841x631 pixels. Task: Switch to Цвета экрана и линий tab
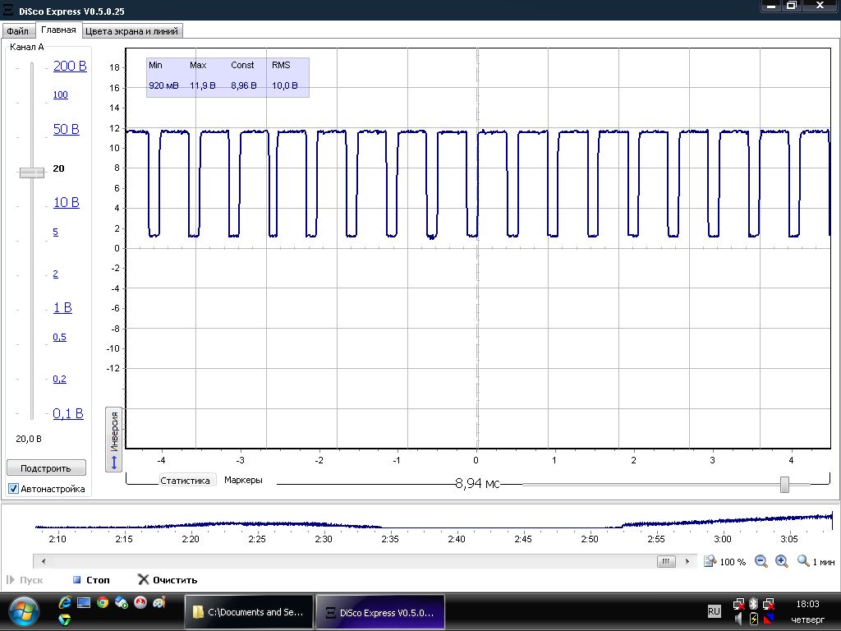[132, 31]
